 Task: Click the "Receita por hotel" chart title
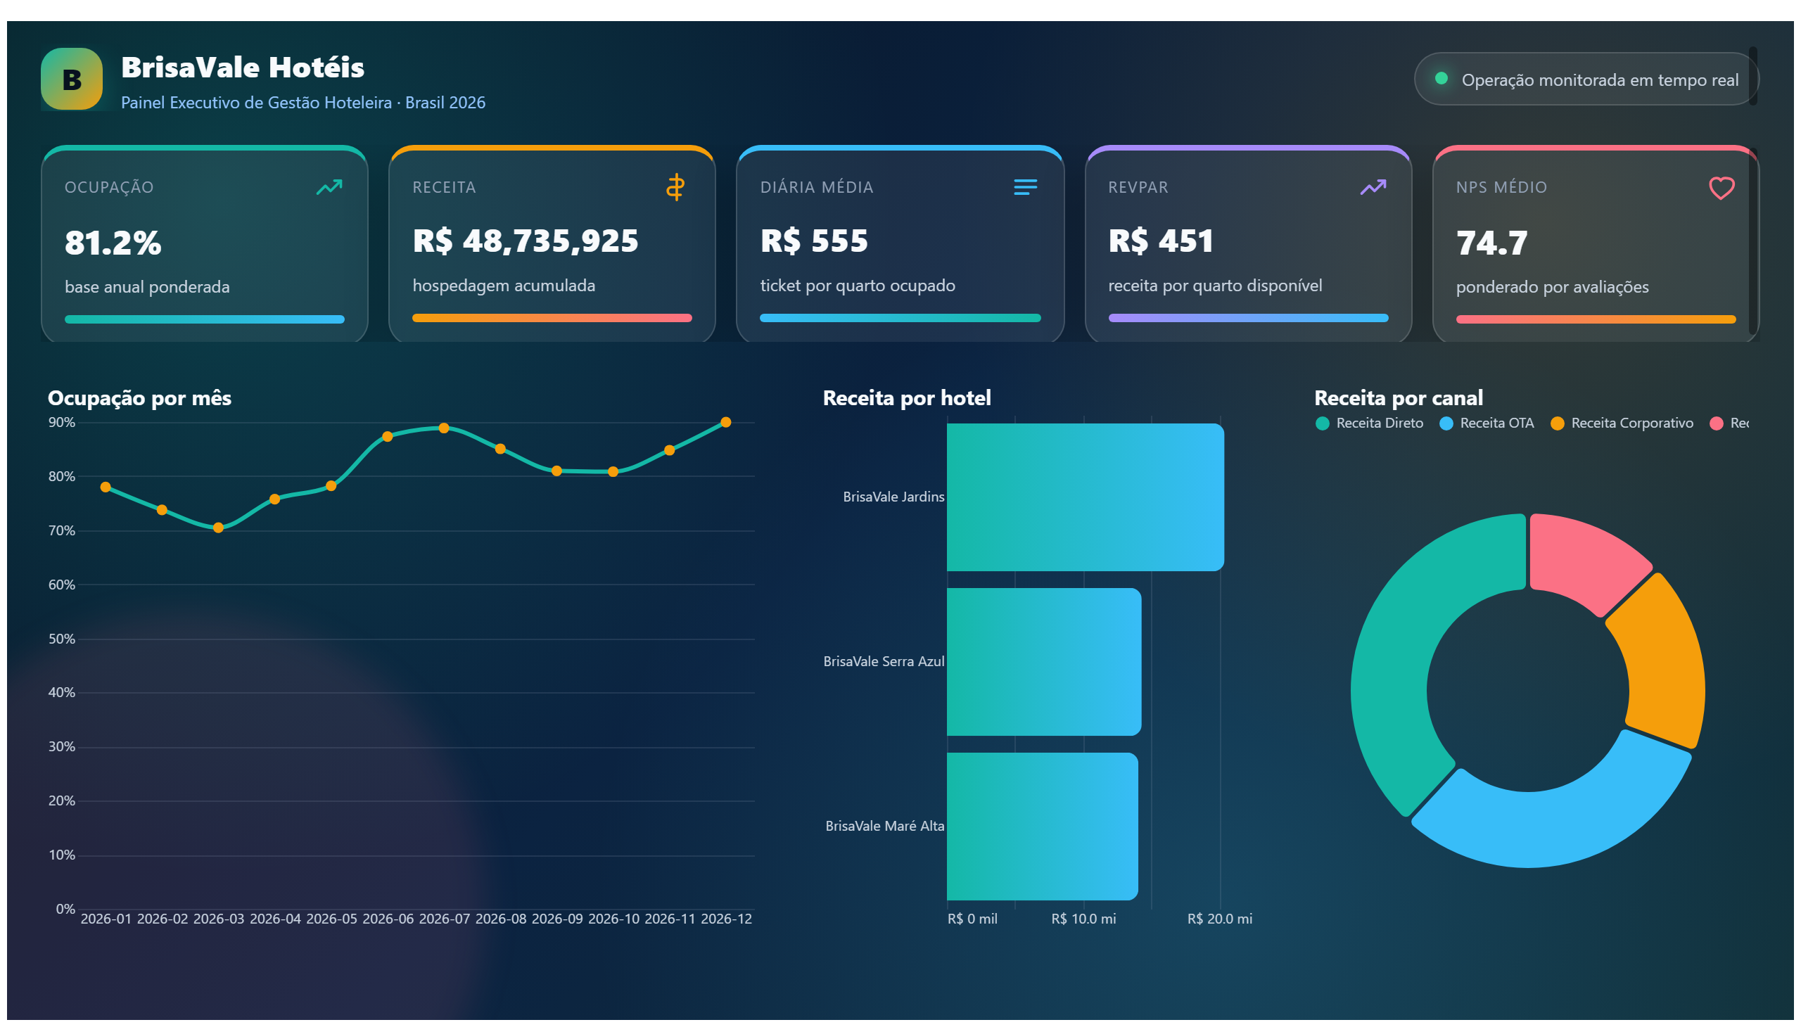[x=907, y=399]
